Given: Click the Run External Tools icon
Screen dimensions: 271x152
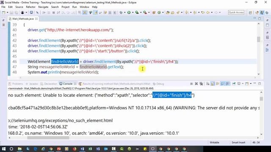Looking at the screenshot, I should pos(145,12).
